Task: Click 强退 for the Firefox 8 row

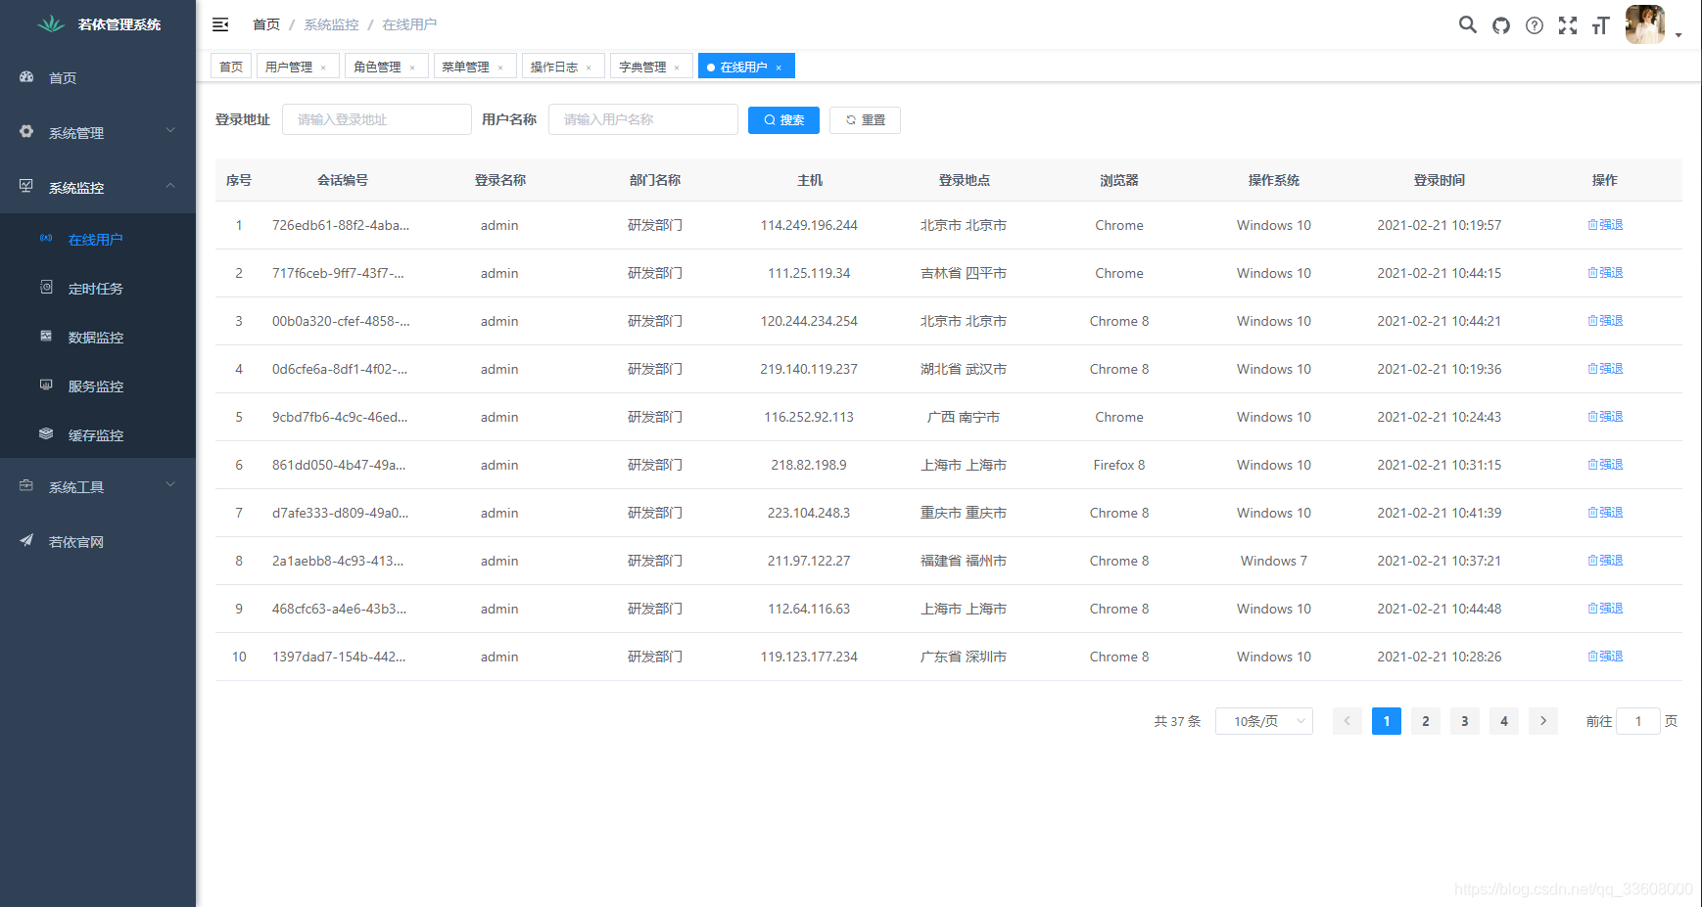Action: [x=1605, y=465]
